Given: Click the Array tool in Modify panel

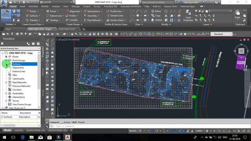Looking at the screenshot, I should point(171,20).
